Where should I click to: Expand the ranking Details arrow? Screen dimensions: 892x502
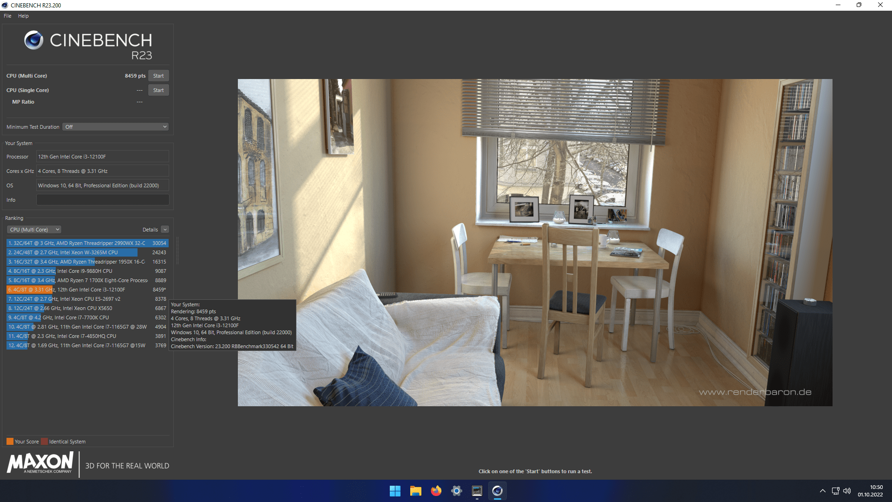165,230
